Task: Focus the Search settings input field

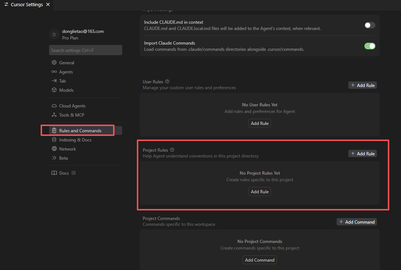Action: (x=85, y=50)
